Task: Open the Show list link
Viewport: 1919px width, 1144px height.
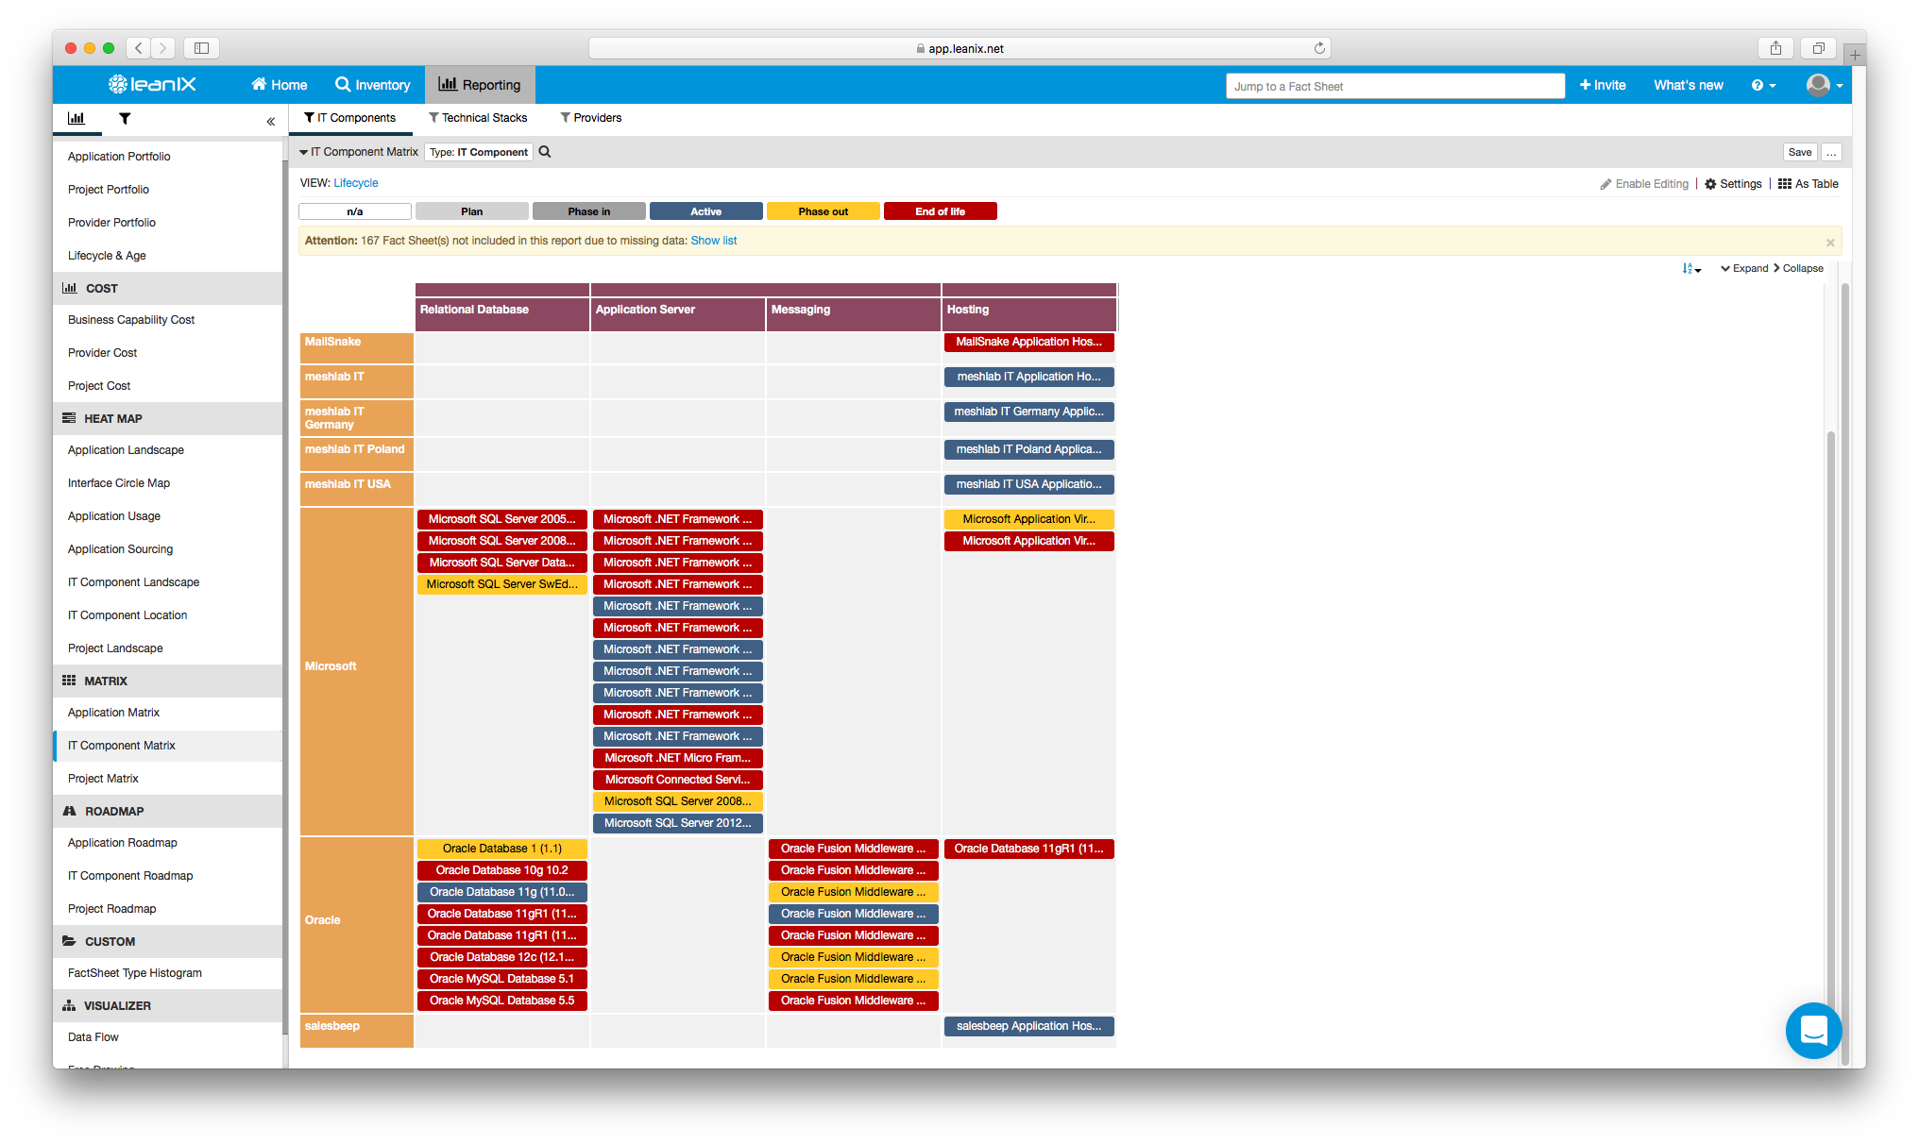Action: [x=714, y=241]
